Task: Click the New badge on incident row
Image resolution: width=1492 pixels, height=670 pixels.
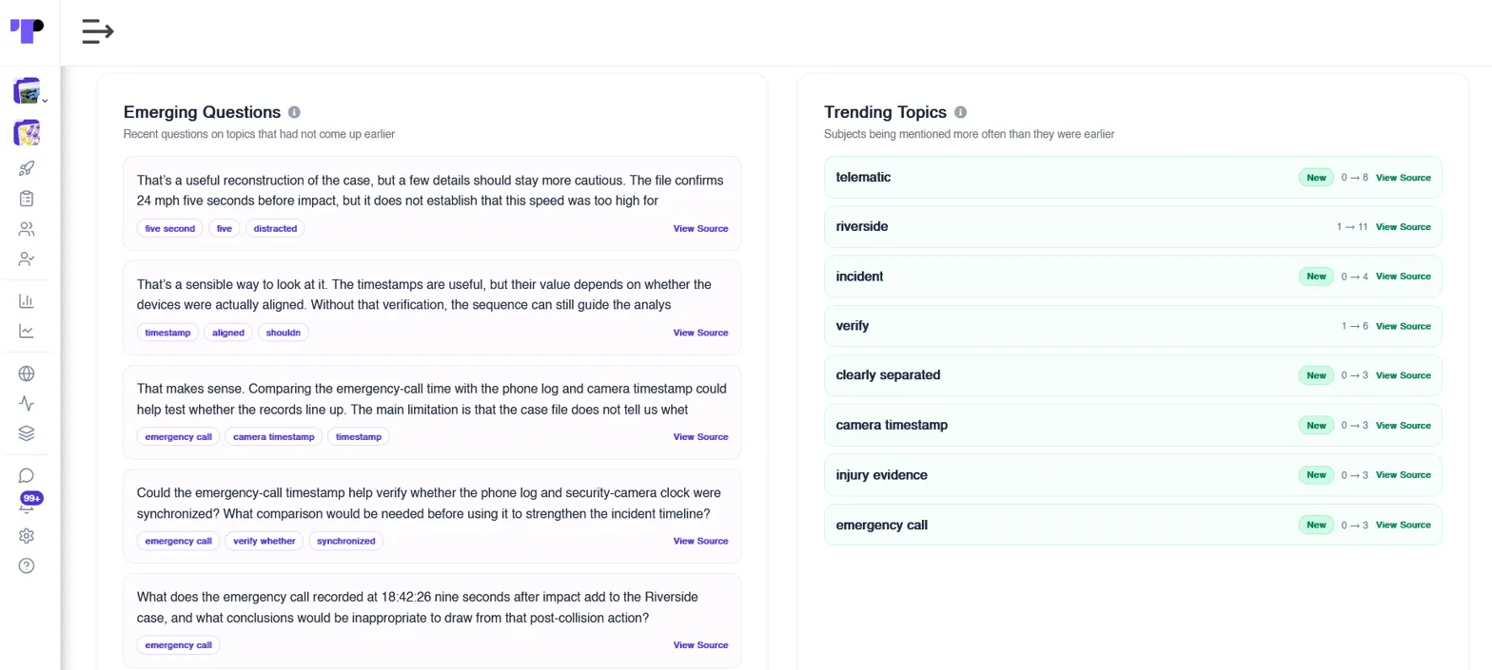Action: 1316,277
